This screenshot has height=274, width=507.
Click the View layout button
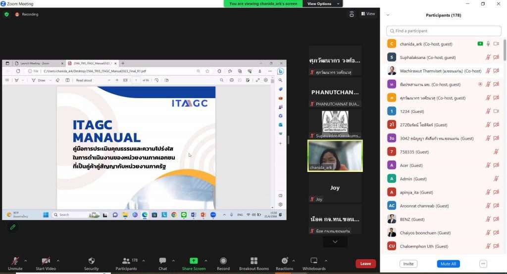coord(368,13)
